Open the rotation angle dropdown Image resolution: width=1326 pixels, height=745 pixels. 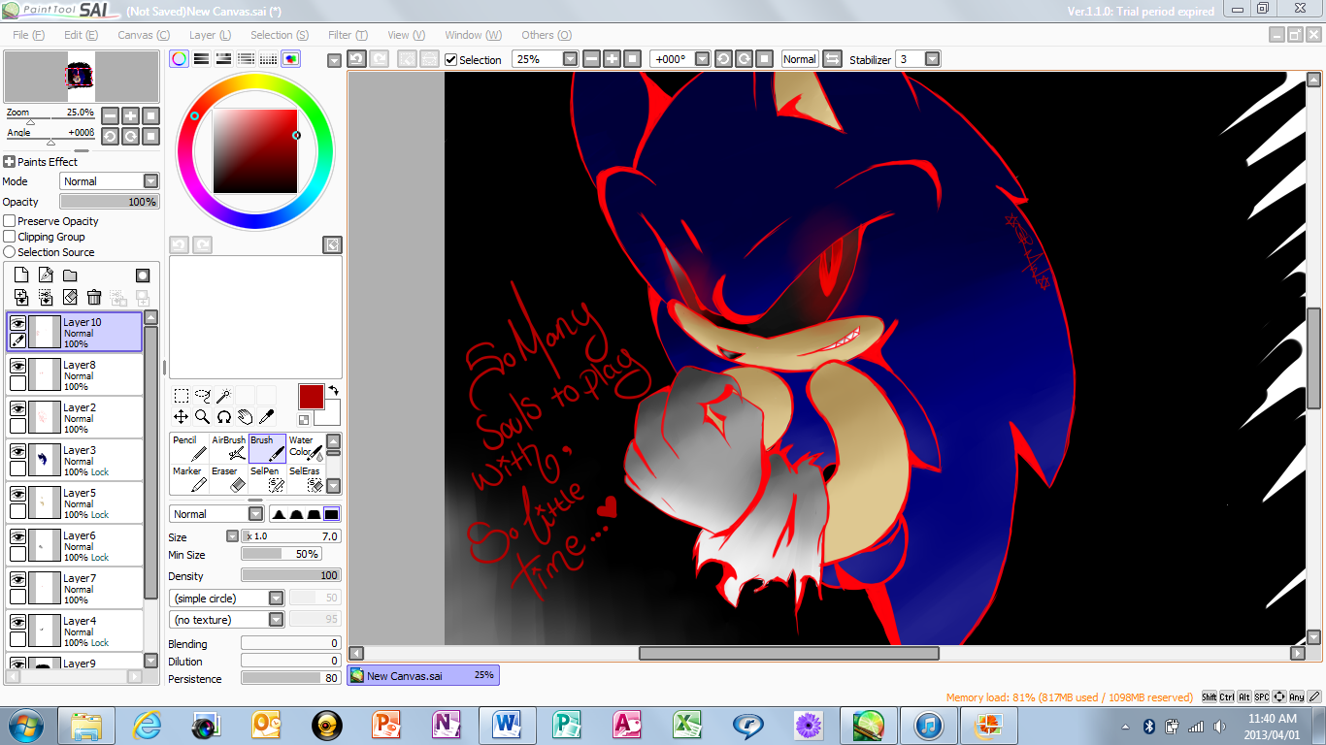point(702,59)
